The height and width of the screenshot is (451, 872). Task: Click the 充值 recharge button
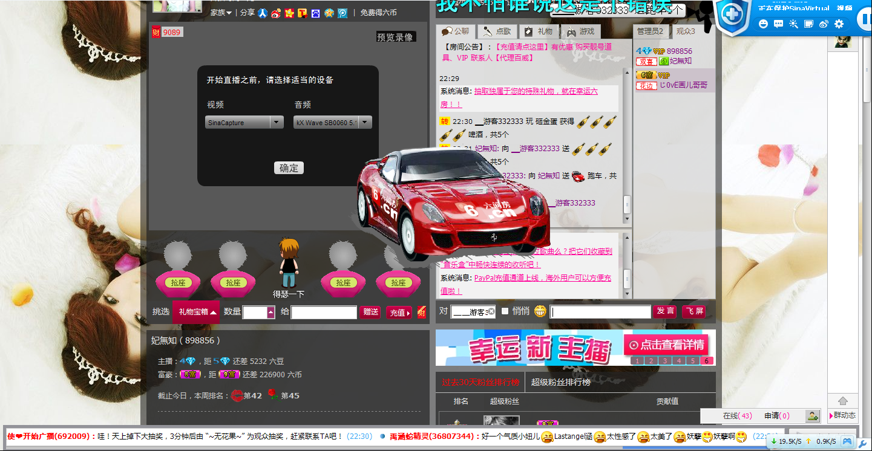pyautogui.click(x=399, y=313)
